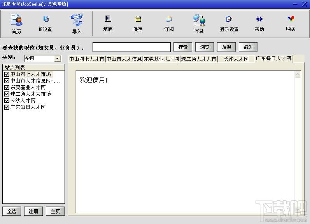Click the 浏览 browse button
Viewport: 310px width, 224px height.
point(205,47)
